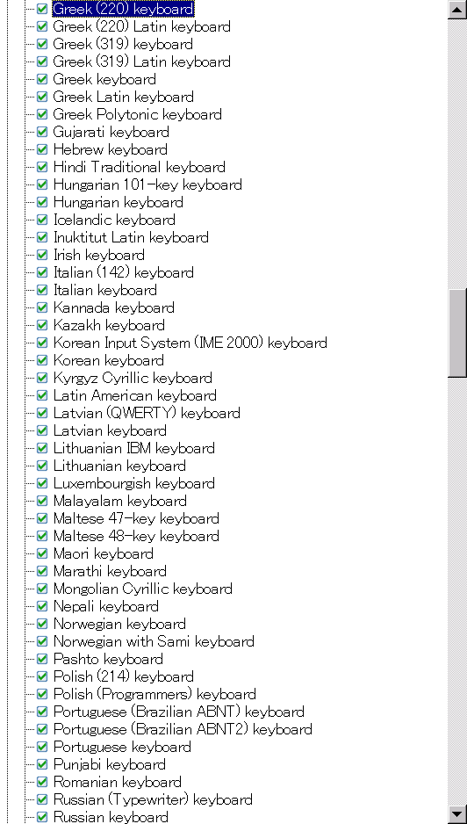Select Greek (319) Latin keyboard row
Viewport: 467px width, 824px height.
tap(142, 61)
